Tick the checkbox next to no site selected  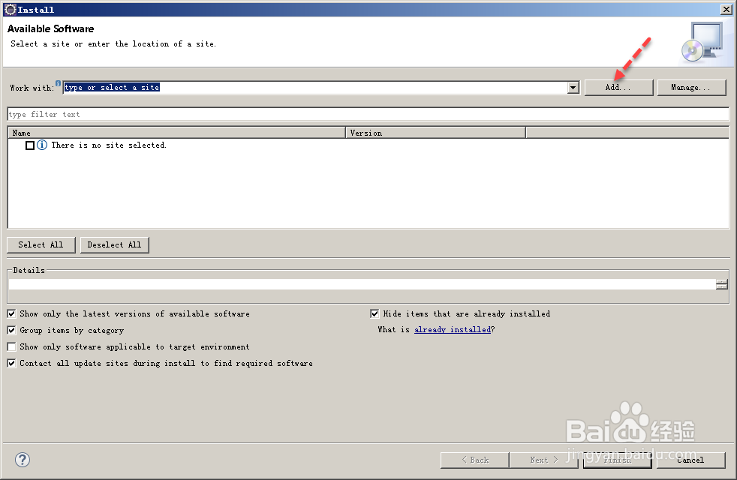pyautogui.click(x=30, y=145)
